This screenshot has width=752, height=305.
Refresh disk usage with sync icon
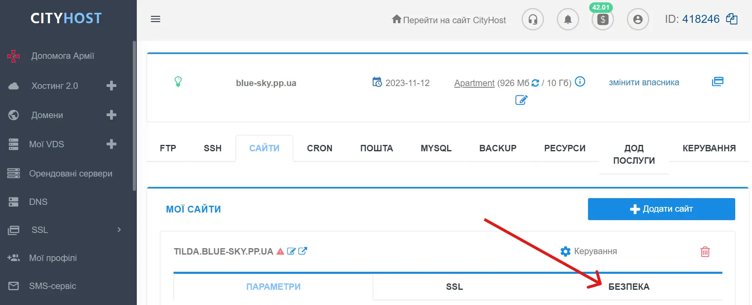click(535, 83)
